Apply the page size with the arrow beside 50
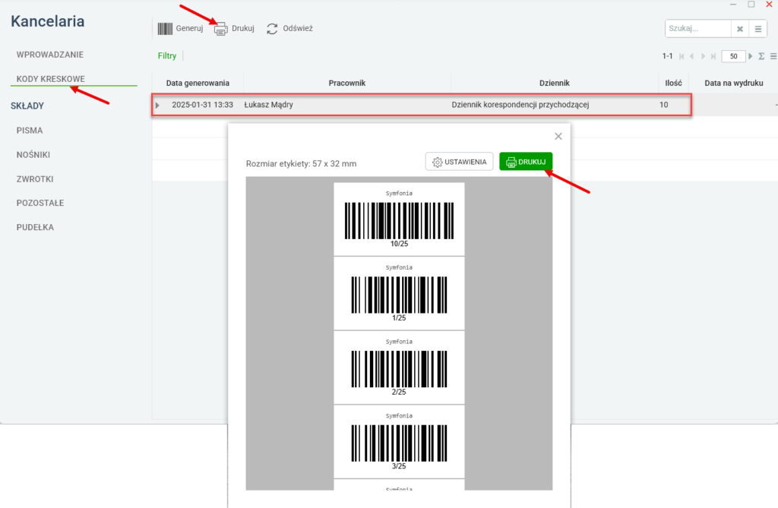778x508 pixels. tap(750, 56)
